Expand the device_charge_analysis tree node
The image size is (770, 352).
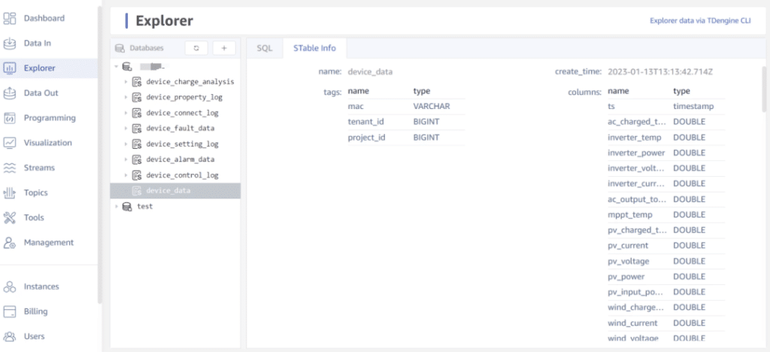126,82
